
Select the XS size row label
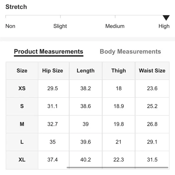pos(22,88)
